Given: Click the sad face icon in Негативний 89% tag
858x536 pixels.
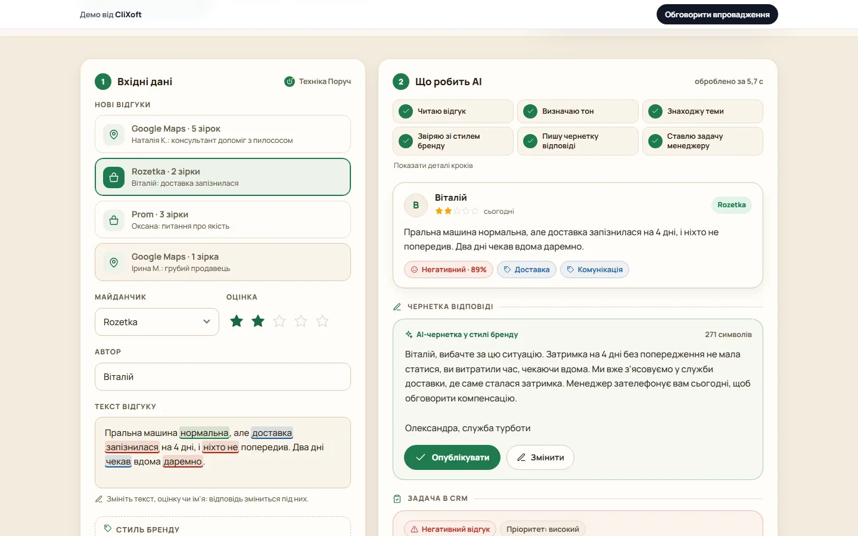Looking at the screenshot, I should [414, 270].
